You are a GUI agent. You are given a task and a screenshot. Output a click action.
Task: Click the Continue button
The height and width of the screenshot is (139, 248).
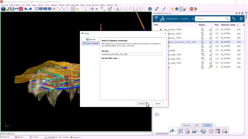click(x=142, y=103)
